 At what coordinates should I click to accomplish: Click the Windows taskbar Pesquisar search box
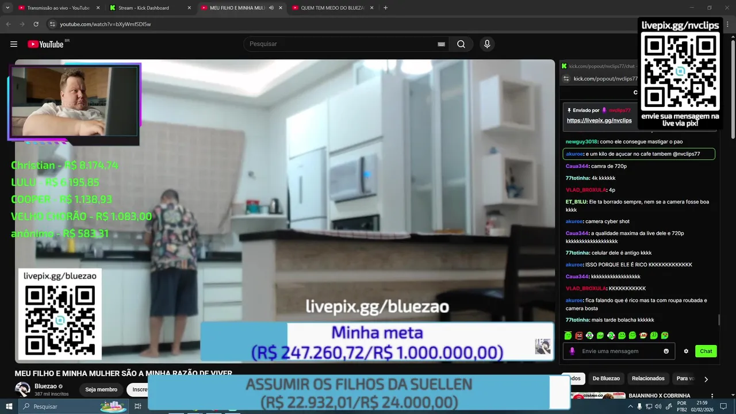tap(75, 407)
